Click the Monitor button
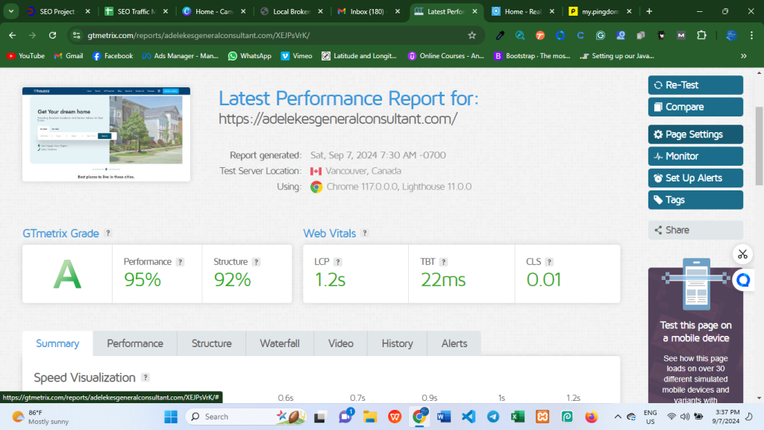Image resolution: width=764 pixels, height=430 pixels. [x=695, y=156]
